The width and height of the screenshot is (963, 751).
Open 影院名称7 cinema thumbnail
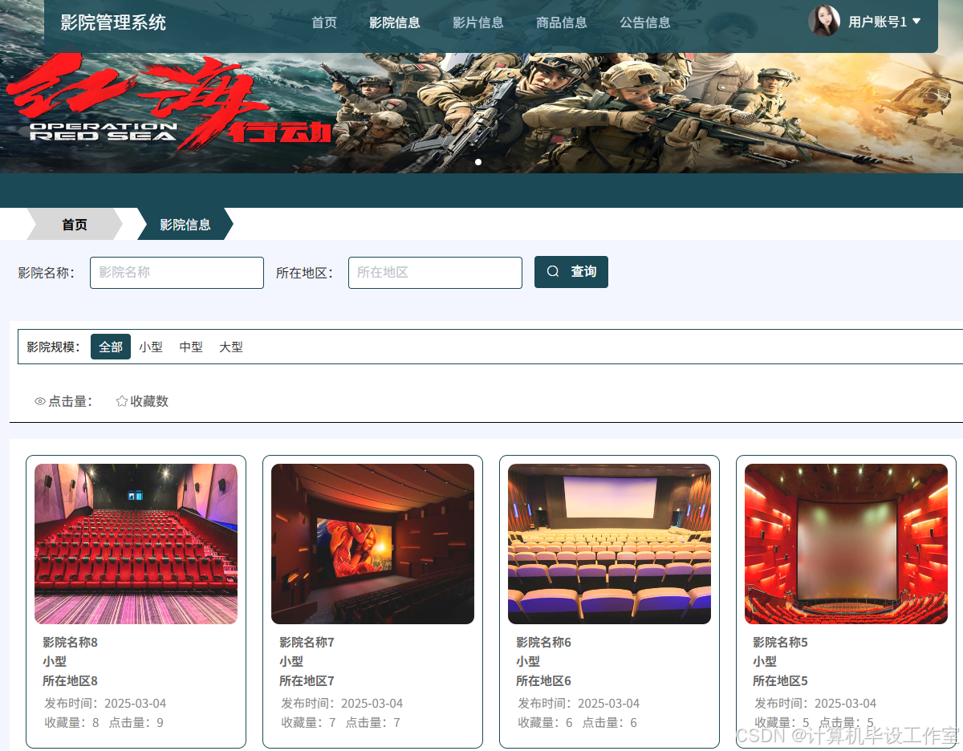tap(372, 544)
